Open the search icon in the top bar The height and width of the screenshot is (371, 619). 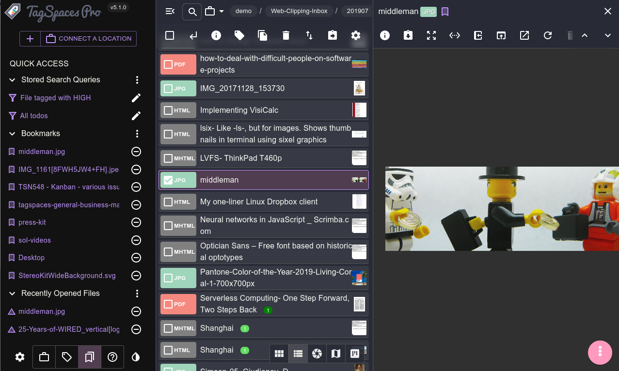pos(192,11)
